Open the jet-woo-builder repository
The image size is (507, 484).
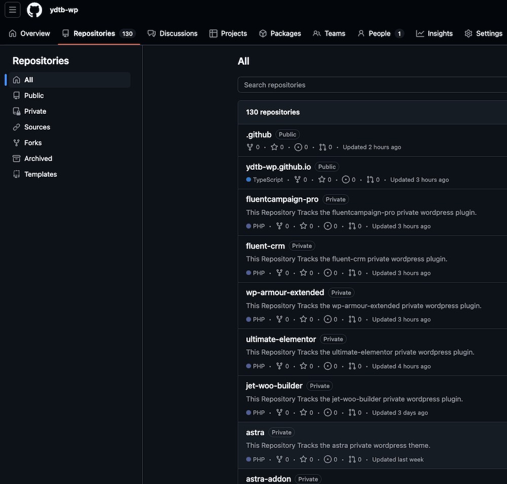point(274,386)
